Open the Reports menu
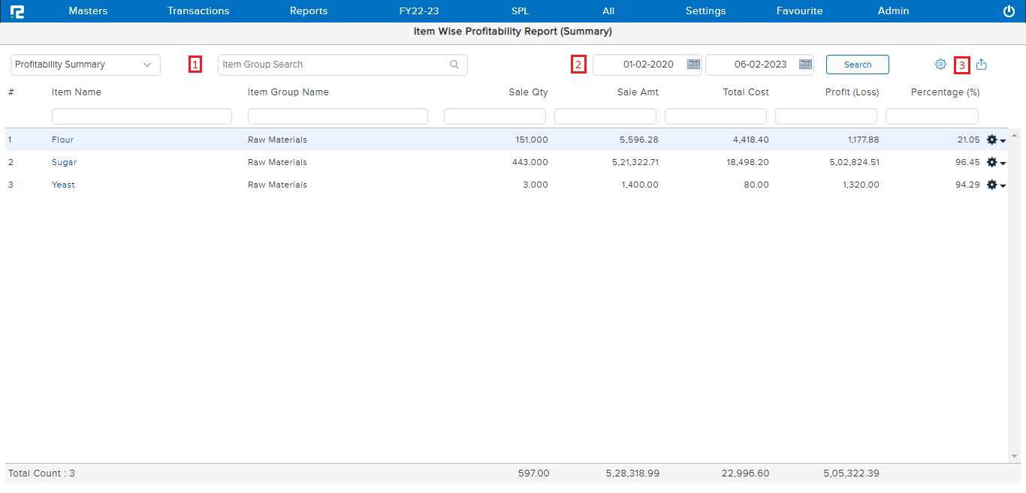 click(308, 11)
